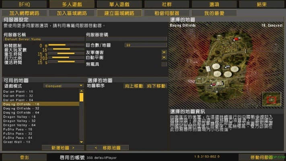This screenshot has width=286, height=161.
Task: Select Dalian Plant - 32 map
Action: (41, 96)
